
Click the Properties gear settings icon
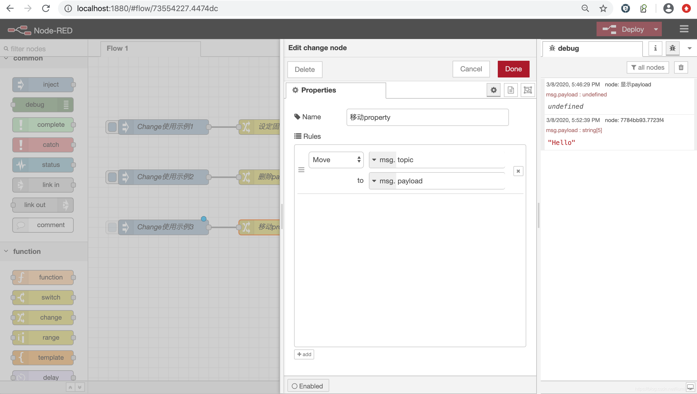pyautogui.click(x=494, y=90)
